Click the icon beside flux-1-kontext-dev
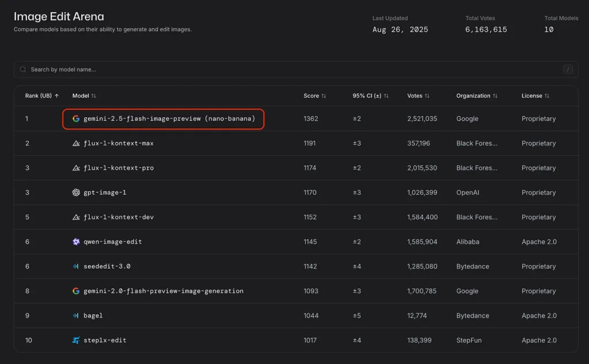 point(76,217)
